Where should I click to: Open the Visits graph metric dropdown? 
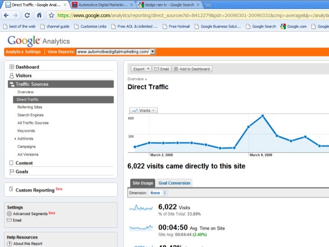pyautogui.click(x=144, y=110)
